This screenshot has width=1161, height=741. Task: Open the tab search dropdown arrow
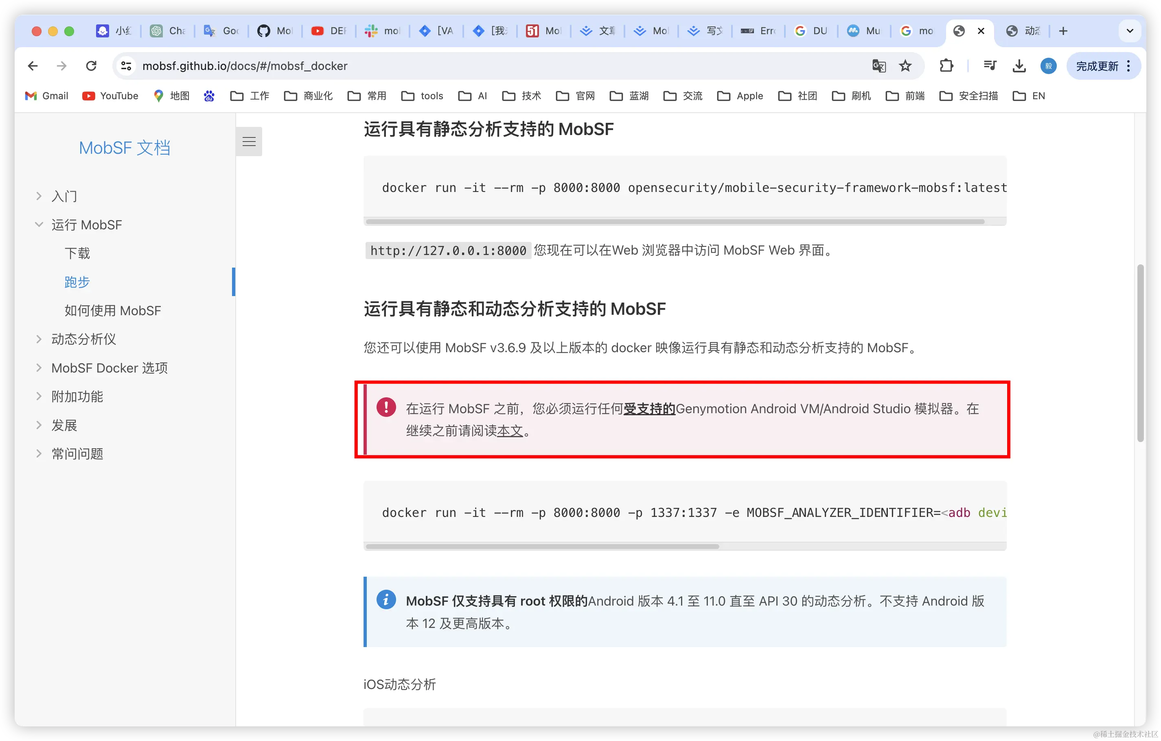pyautogui.click(x=1129, y=31)
